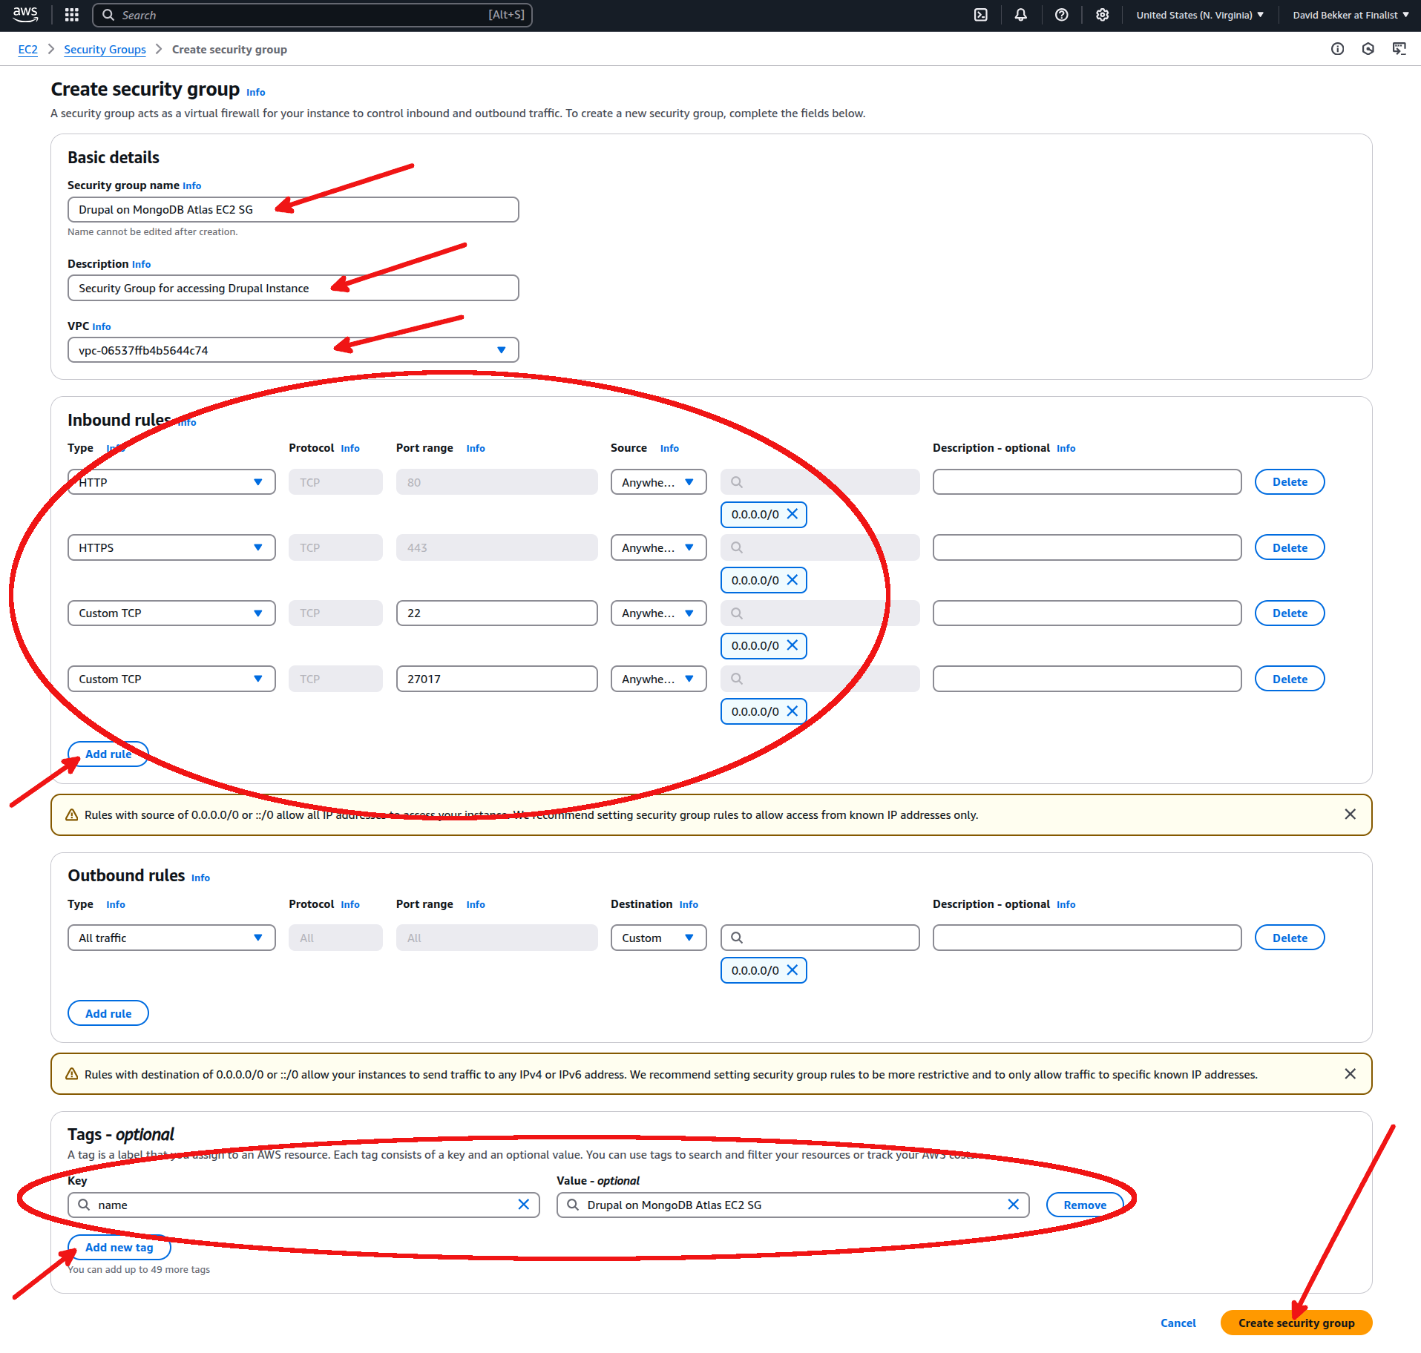This screenshot has width=1421, height=1353.
Task: Click Add rule under Inbound rules
Action: (108, 754)
